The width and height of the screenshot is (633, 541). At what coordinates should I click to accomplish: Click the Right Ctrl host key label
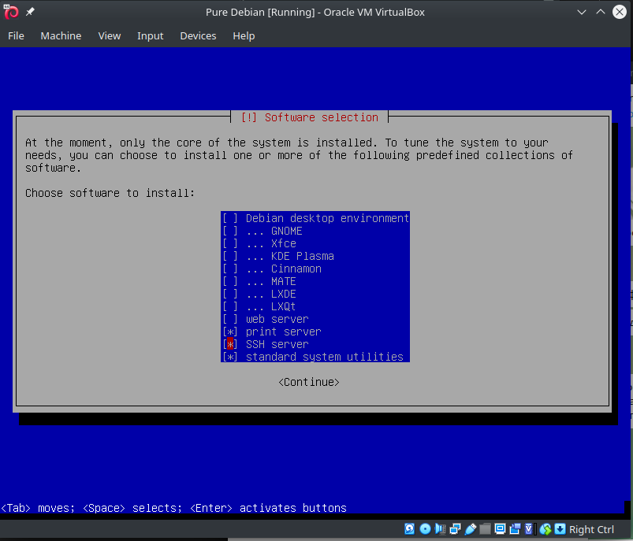click(591, 529)
